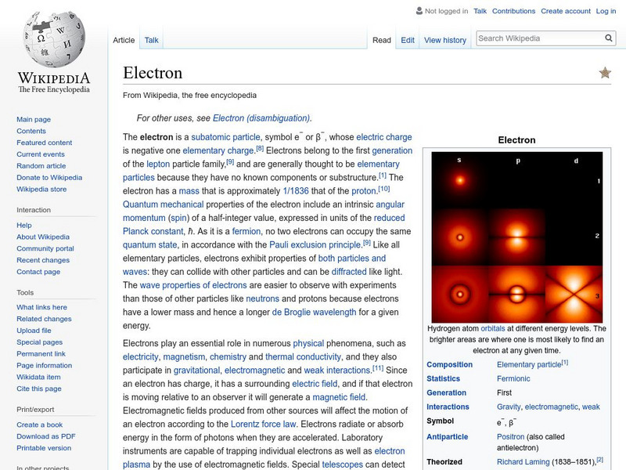Click Random article

(41, 165)
